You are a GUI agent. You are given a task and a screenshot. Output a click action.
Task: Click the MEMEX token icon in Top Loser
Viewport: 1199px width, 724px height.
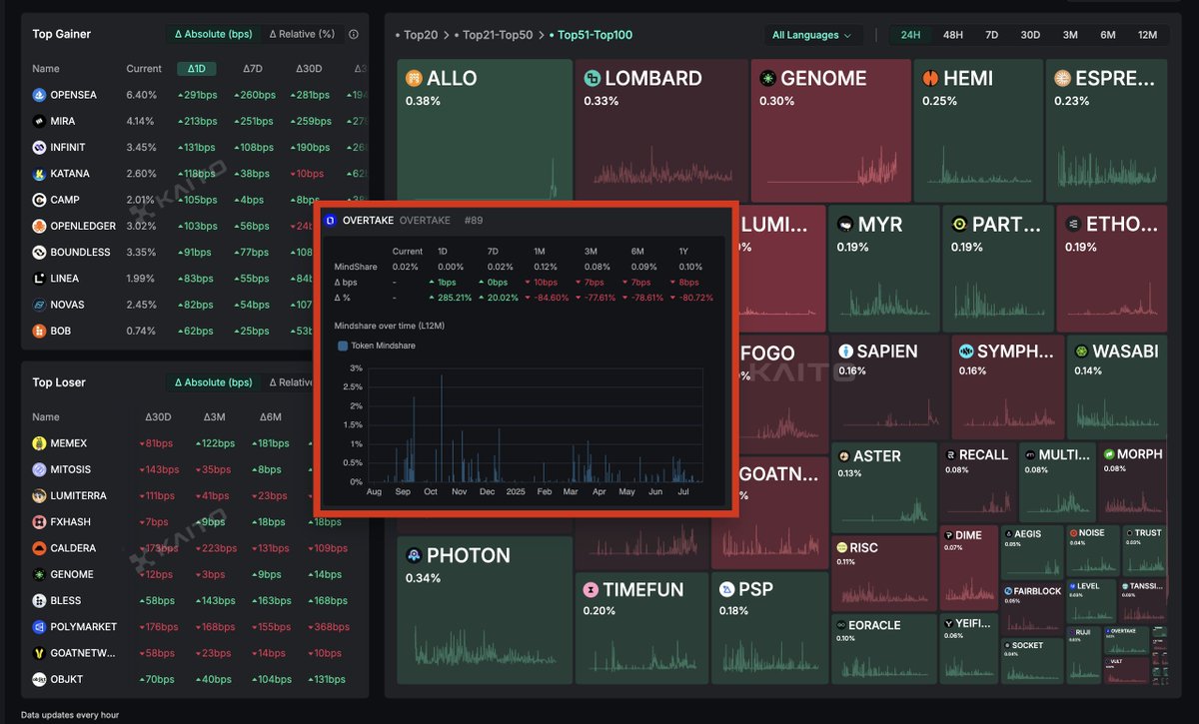(x=39, y=443)
